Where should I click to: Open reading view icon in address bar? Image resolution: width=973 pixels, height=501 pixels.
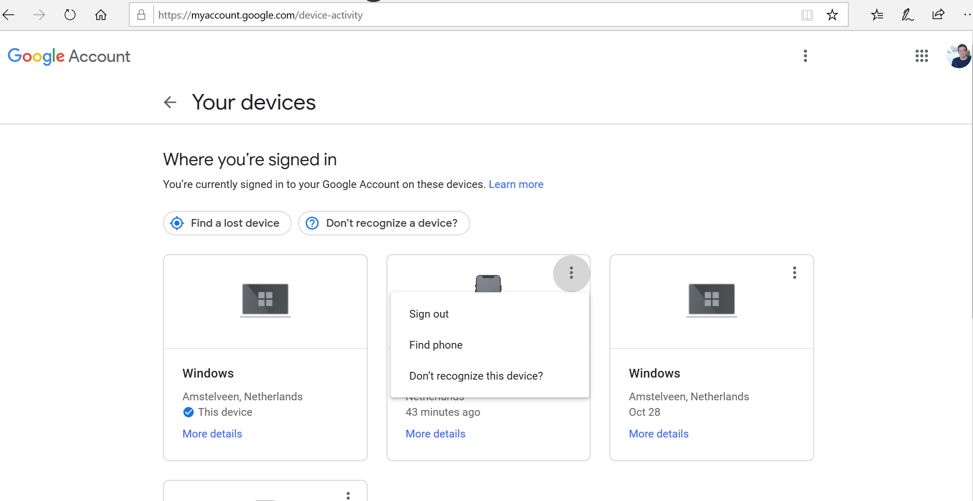pyautogui.click(x=807, y=15)
